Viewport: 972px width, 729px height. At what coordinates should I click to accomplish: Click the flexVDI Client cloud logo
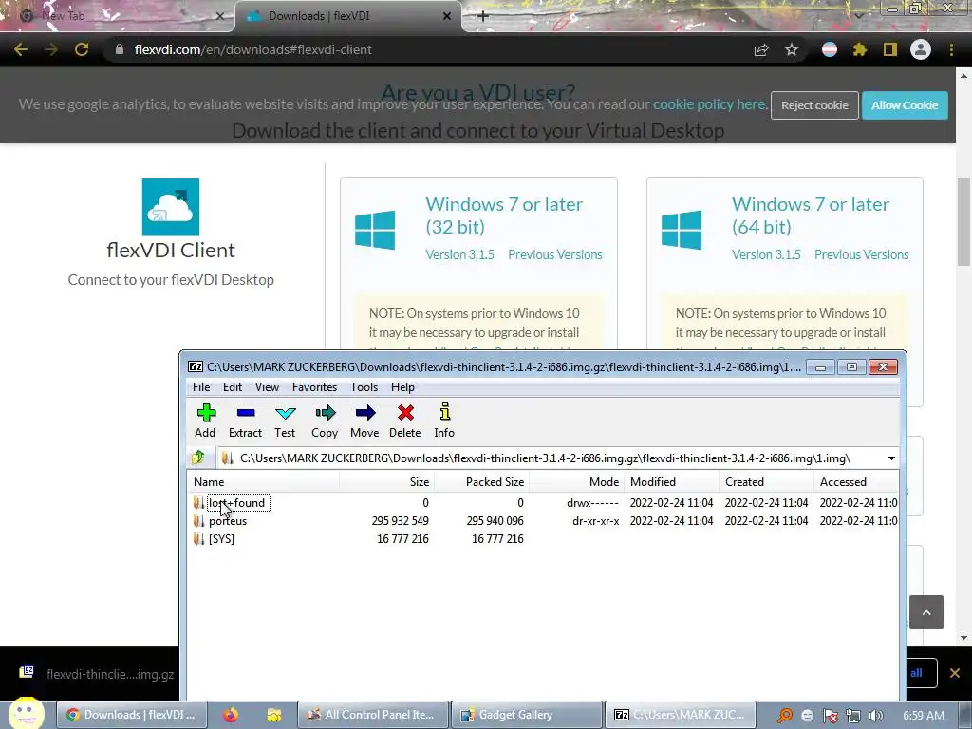(171, 207)
